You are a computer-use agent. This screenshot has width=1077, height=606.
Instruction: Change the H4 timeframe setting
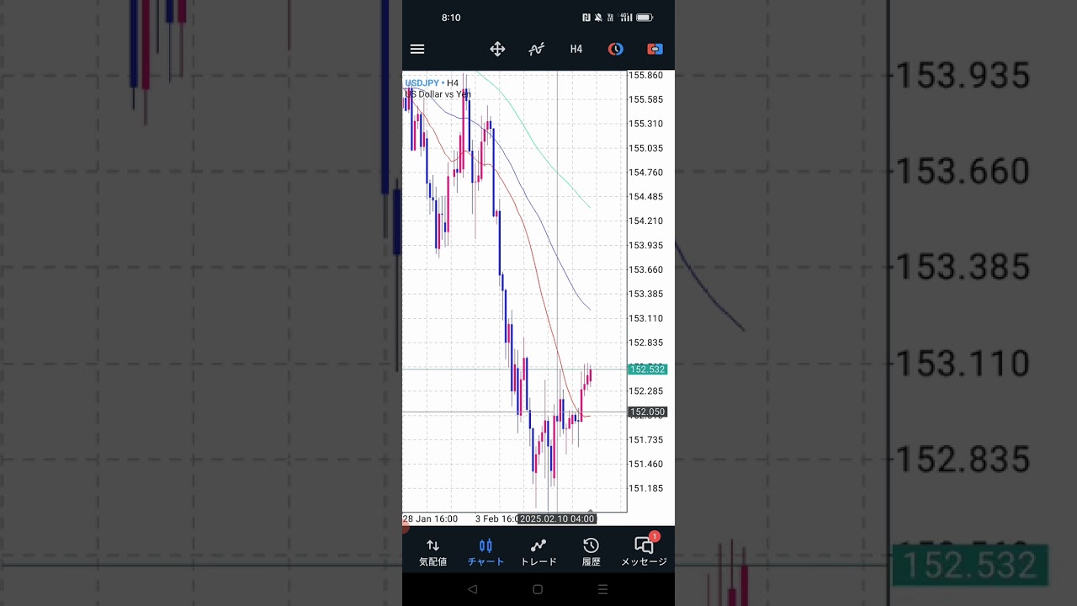[576, 50]
